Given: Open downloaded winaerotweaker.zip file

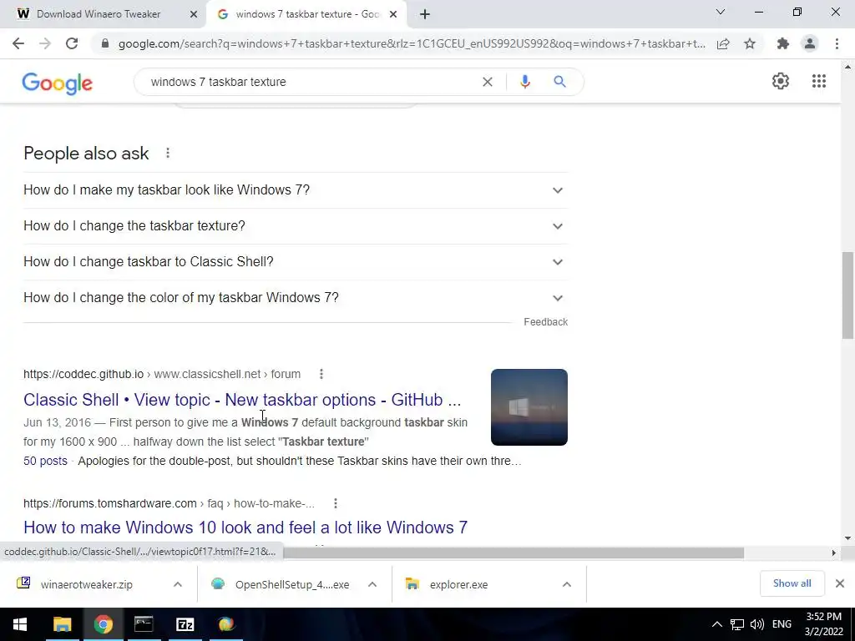Looking at the screenshot, I should coord(86,584).
